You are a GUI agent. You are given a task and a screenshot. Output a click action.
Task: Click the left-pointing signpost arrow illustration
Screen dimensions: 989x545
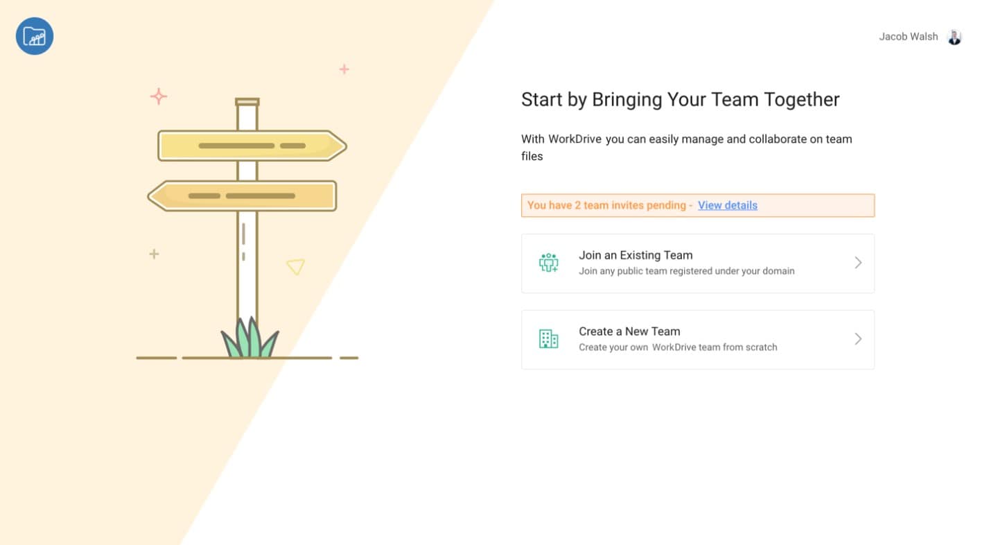point(243,196)
